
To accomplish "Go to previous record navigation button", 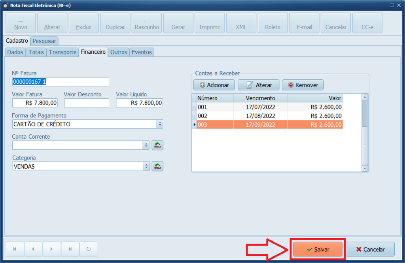I will coord(33,249).
